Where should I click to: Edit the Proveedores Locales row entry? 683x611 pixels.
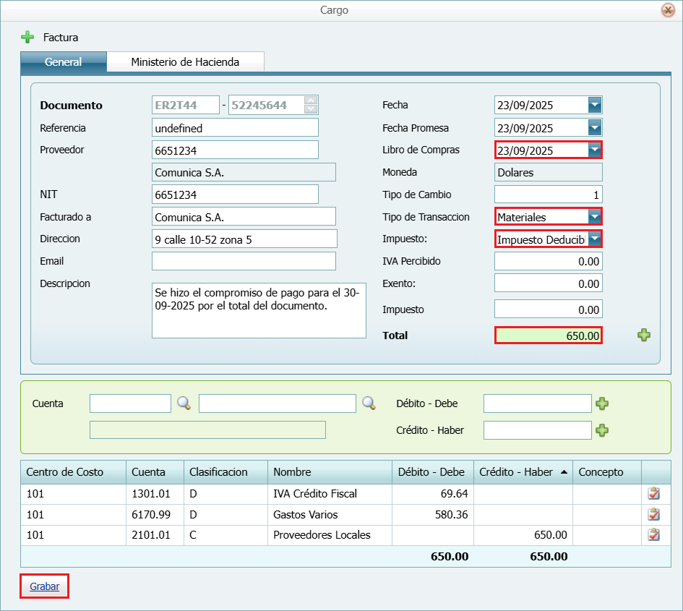(653, 535)
